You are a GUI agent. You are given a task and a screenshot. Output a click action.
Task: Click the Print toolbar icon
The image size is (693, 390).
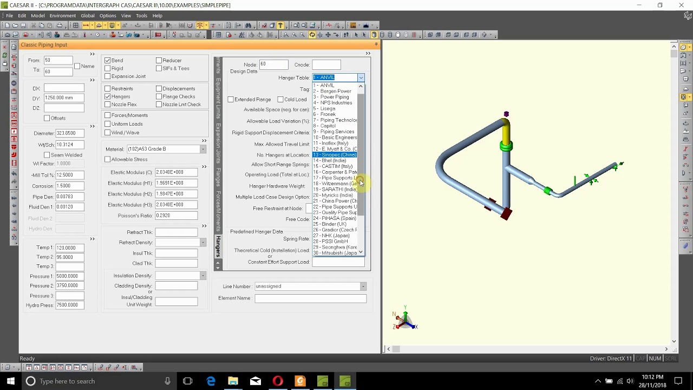coord(60,25)
